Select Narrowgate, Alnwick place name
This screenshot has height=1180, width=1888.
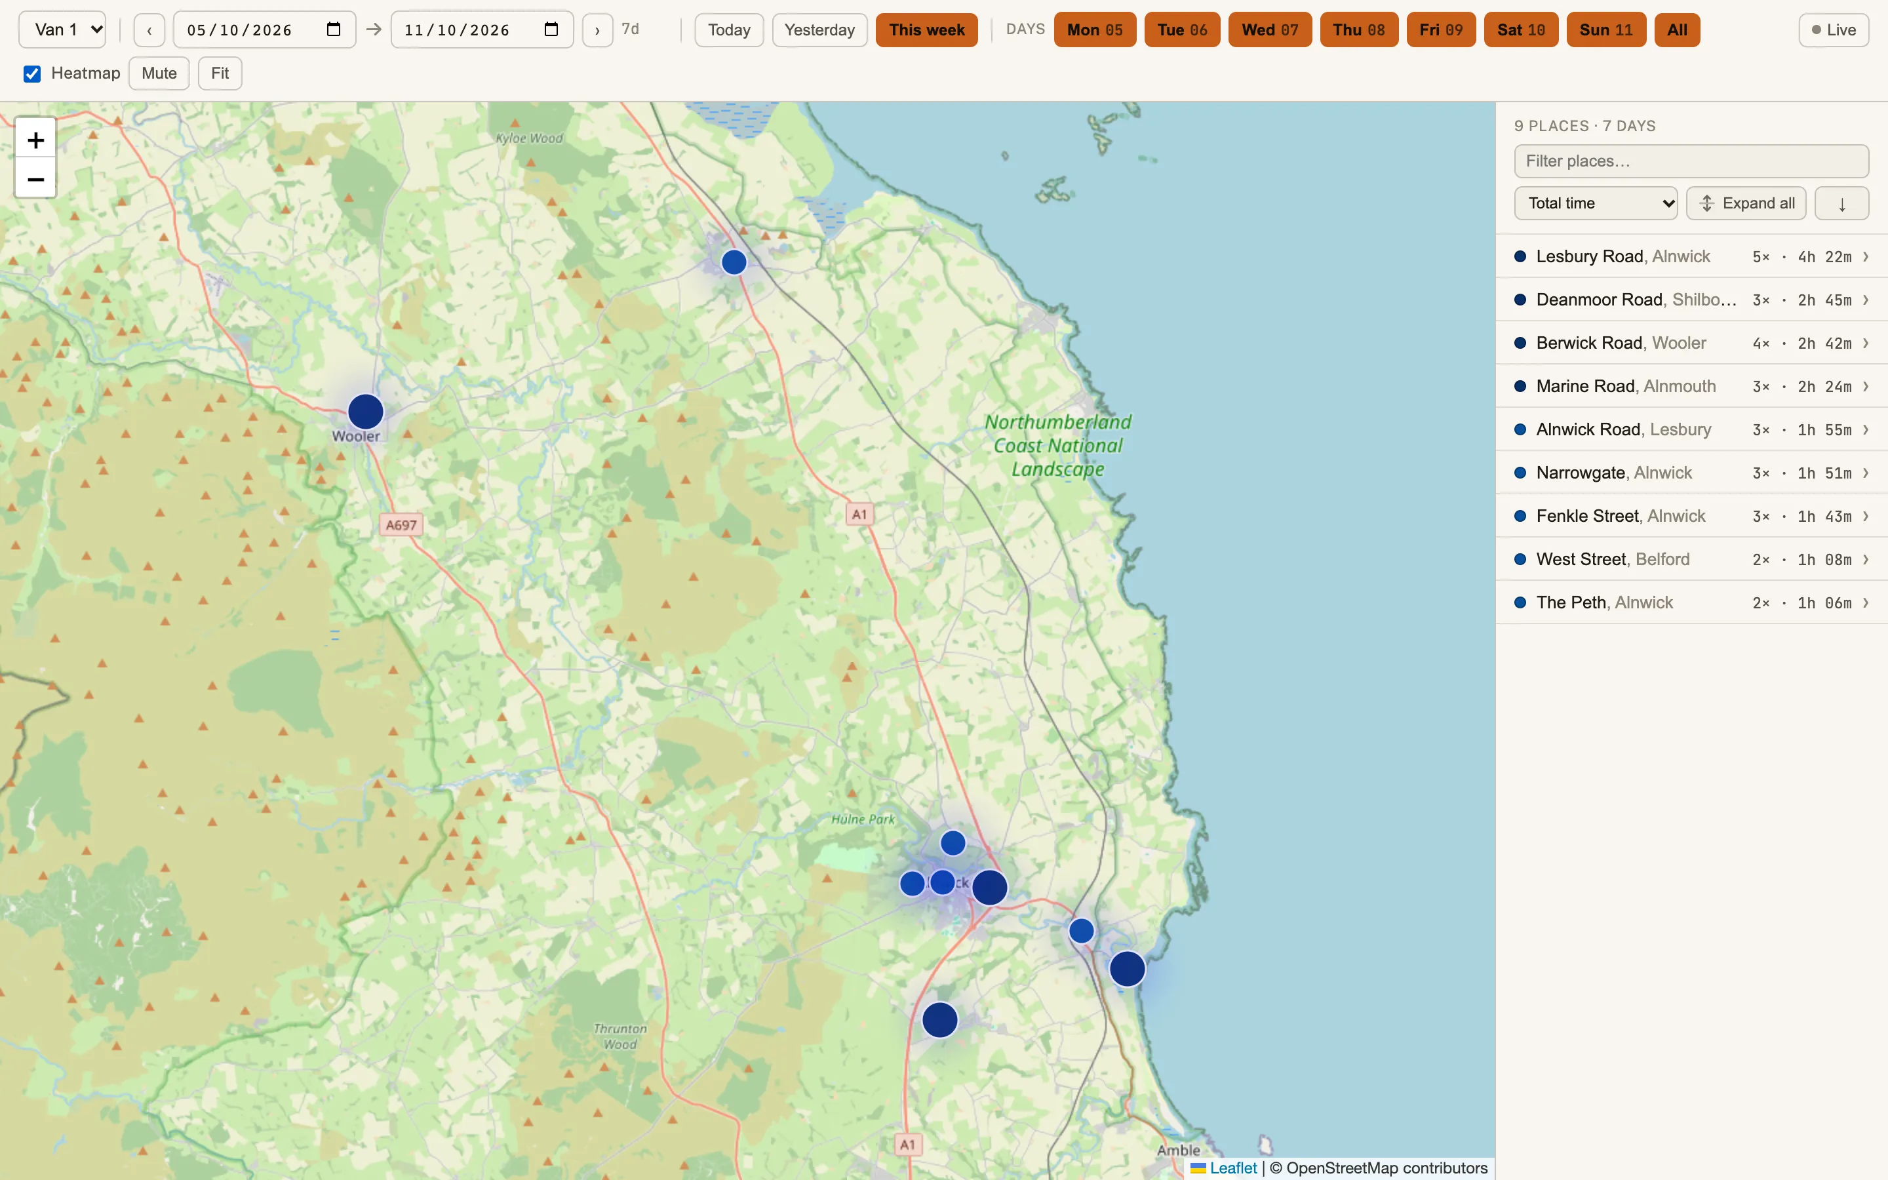click(1614, 473)
